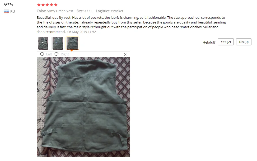Close the enlarged review photo viewer
257x161 pixels.
(x=125, y=54)
